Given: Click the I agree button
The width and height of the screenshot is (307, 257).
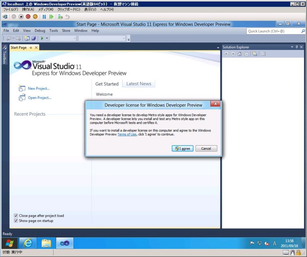Looking at the screenshot, I should [183, 148].
